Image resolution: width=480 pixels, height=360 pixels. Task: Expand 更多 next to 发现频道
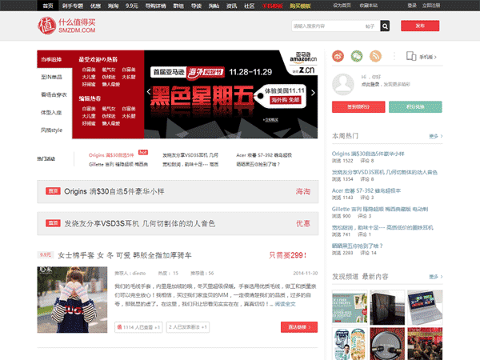pos(435,275)
